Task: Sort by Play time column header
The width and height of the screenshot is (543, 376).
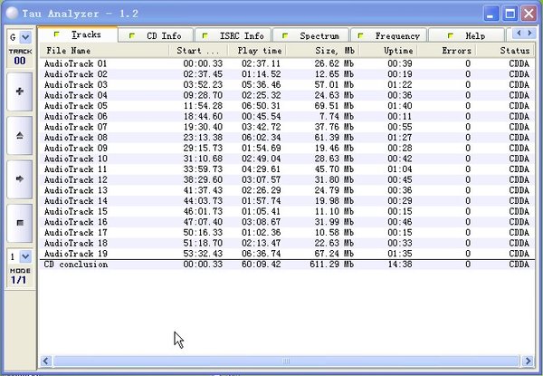Action: (x=257, y=51)
